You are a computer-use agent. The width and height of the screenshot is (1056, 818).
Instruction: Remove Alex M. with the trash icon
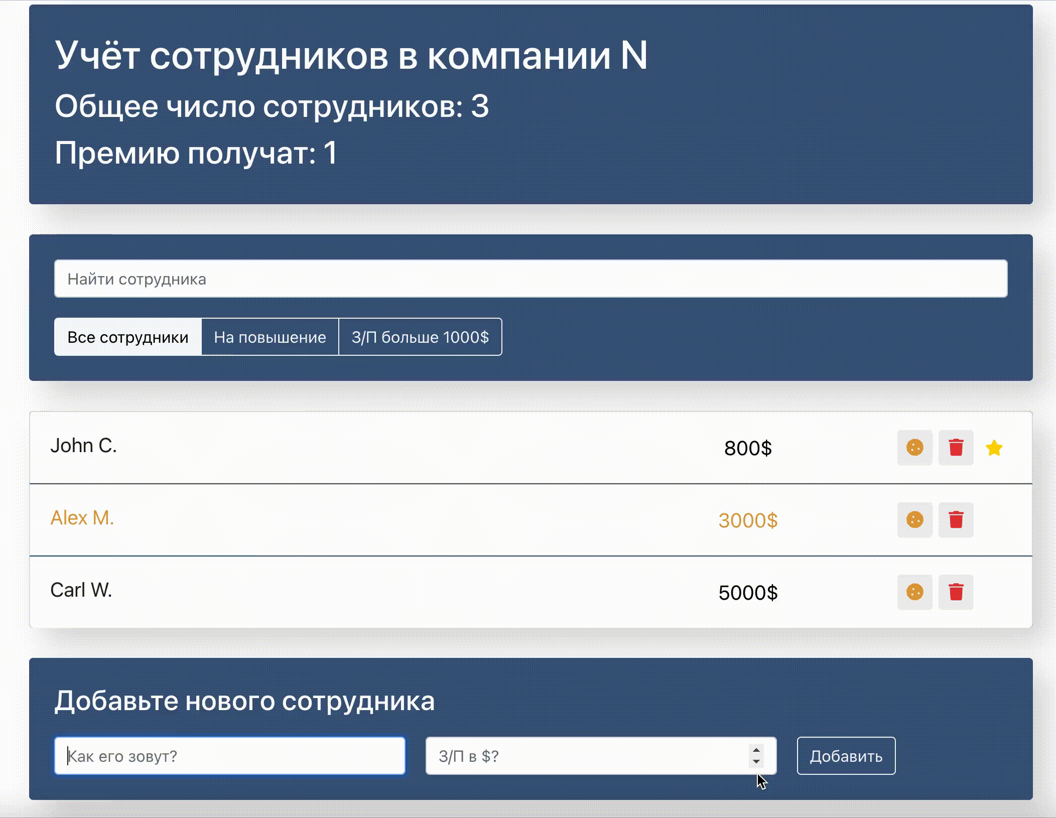pyautogui.click(x=956, y=521)
